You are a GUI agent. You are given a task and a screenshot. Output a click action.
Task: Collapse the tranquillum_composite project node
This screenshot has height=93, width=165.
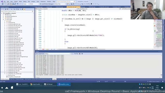pyautogui.click(x=2, y=13)
